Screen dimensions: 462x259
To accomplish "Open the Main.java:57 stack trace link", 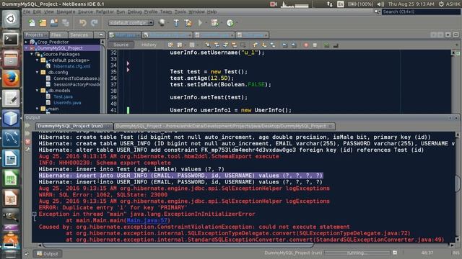I will pos(147,221).
